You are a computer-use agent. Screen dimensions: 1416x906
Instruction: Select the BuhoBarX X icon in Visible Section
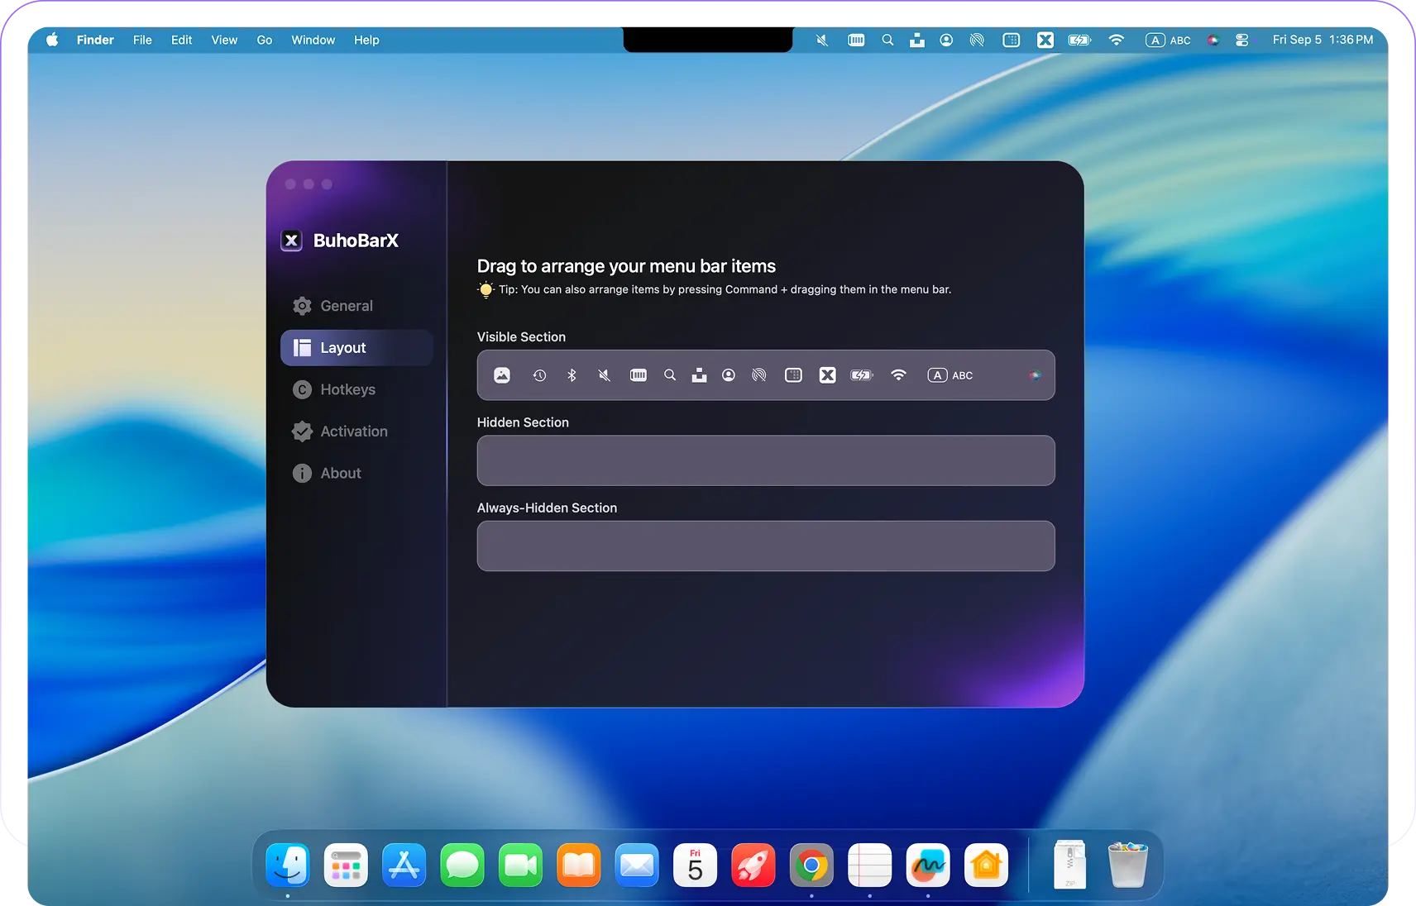(827, 375)
